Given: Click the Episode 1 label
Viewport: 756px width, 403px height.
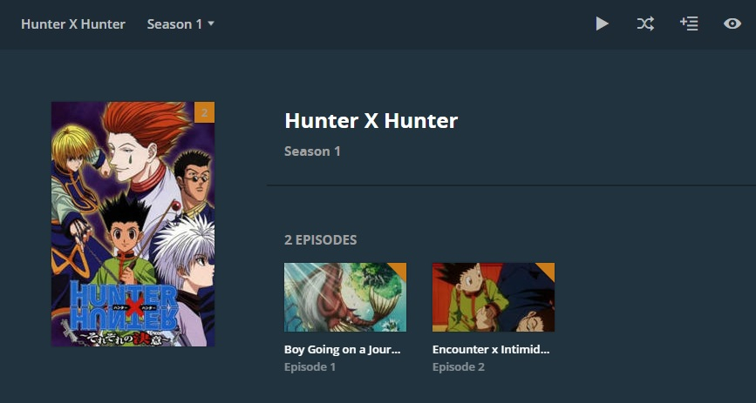Looking at the screenshot, I should click(x=310, y=367).
